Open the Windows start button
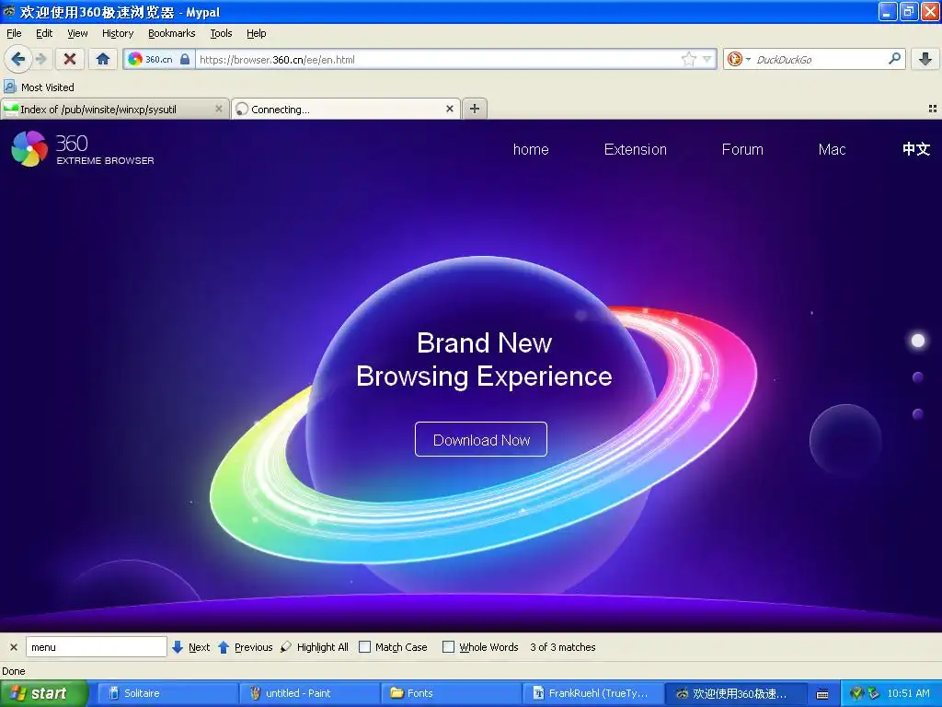Viewport: 942px width, 707px height. [44, 693]
